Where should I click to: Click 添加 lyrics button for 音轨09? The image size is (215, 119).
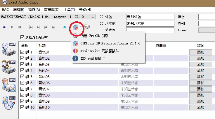(x=201, y=101)
